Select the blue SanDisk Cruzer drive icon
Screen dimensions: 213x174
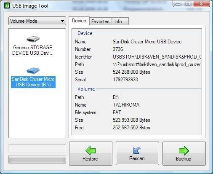tap(33, 70)
